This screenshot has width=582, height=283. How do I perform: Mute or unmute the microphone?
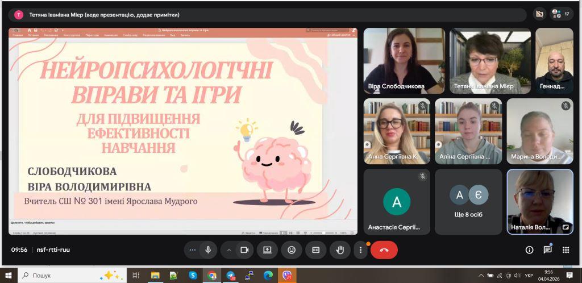tap(208, 250)
